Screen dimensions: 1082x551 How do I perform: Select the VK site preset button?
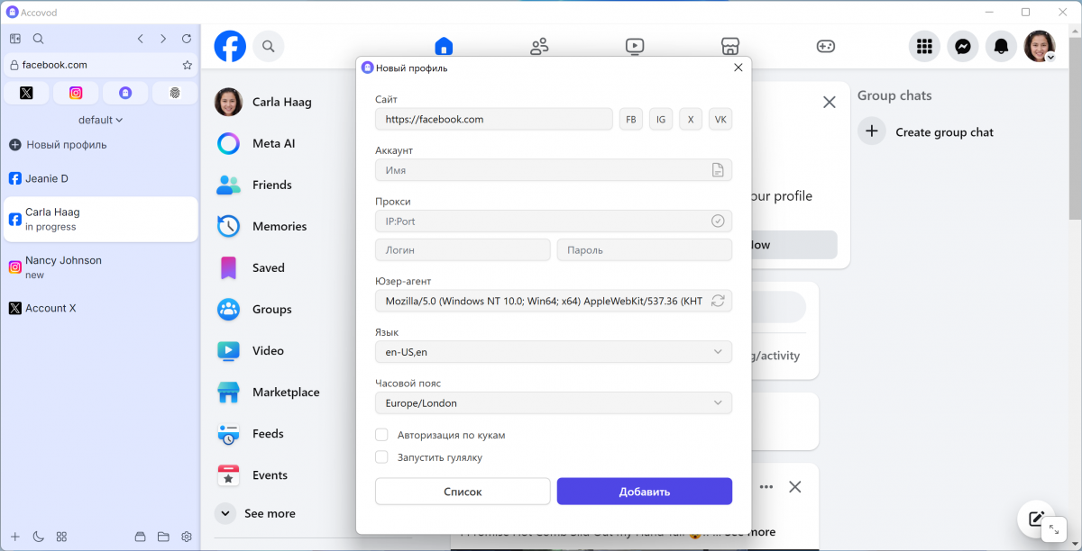tap(720, 119)
